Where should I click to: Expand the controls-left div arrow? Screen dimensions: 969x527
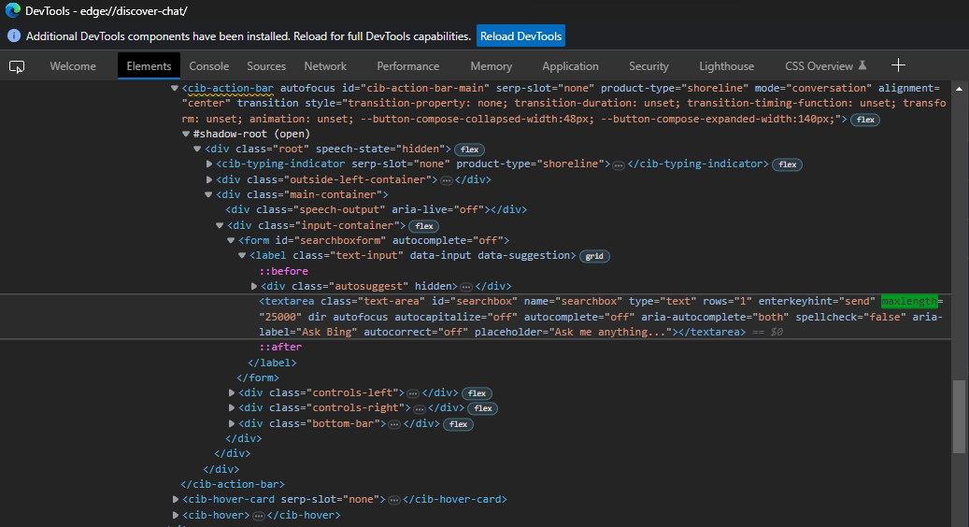233,393
